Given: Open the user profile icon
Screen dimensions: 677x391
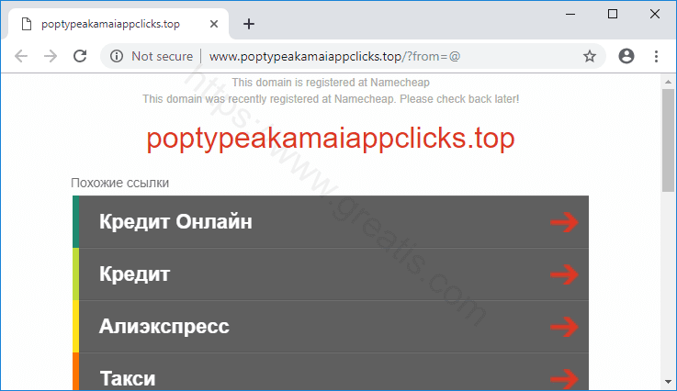Looking at the screenshot, I should 626,56.
